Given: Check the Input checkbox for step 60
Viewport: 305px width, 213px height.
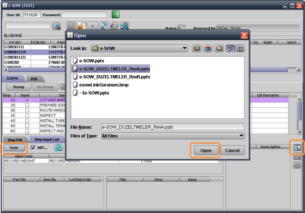Looking at the screenshot, I should pos(27,131).
